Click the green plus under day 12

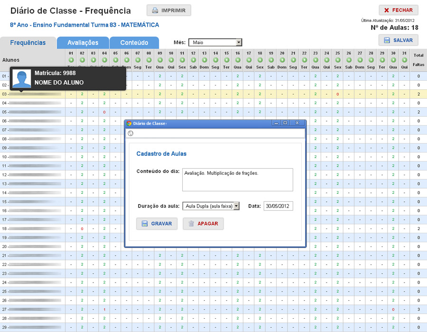click(x=194, y=60)
